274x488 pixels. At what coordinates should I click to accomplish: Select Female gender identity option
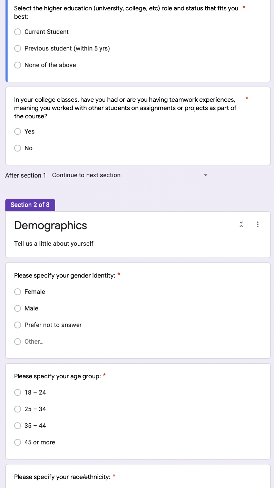(x=18, y=292)
